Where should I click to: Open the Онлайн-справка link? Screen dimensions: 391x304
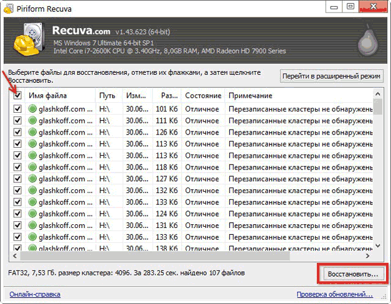point(34,294)
